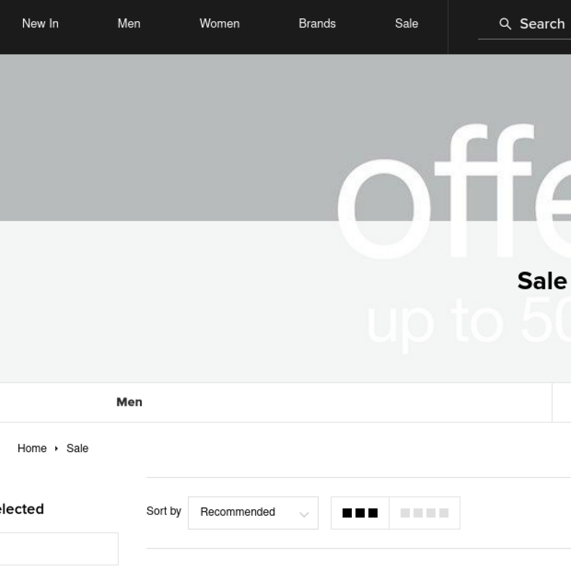Switch to four-column grid view
This screenshot has width=571, height=571.
click(424, 513)
